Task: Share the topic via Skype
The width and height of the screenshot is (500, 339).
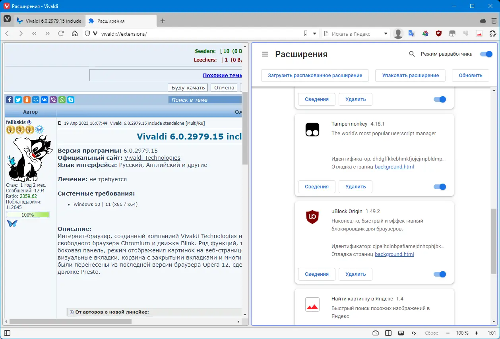Action: [71, 100]
